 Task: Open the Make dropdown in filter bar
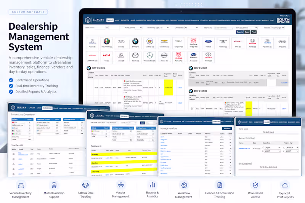(136, 28)
